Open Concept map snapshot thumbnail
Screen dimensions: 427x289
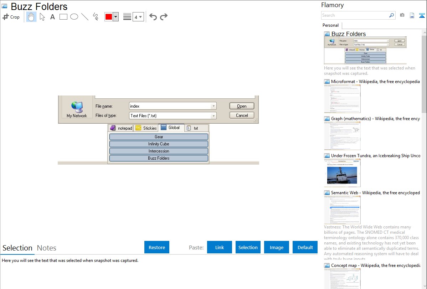342,279
